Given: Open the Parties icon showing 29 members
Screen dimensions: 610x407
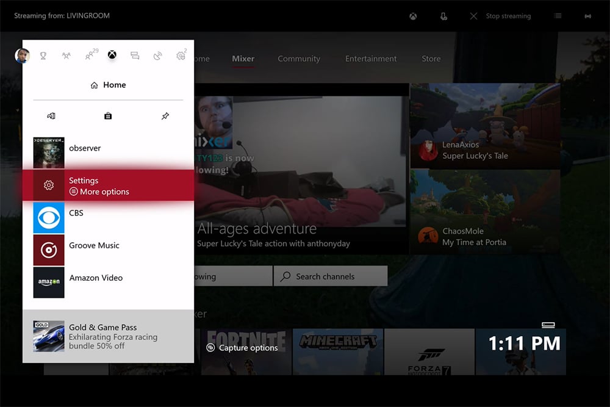Looking at the screenshot, I should pos(90,55).
